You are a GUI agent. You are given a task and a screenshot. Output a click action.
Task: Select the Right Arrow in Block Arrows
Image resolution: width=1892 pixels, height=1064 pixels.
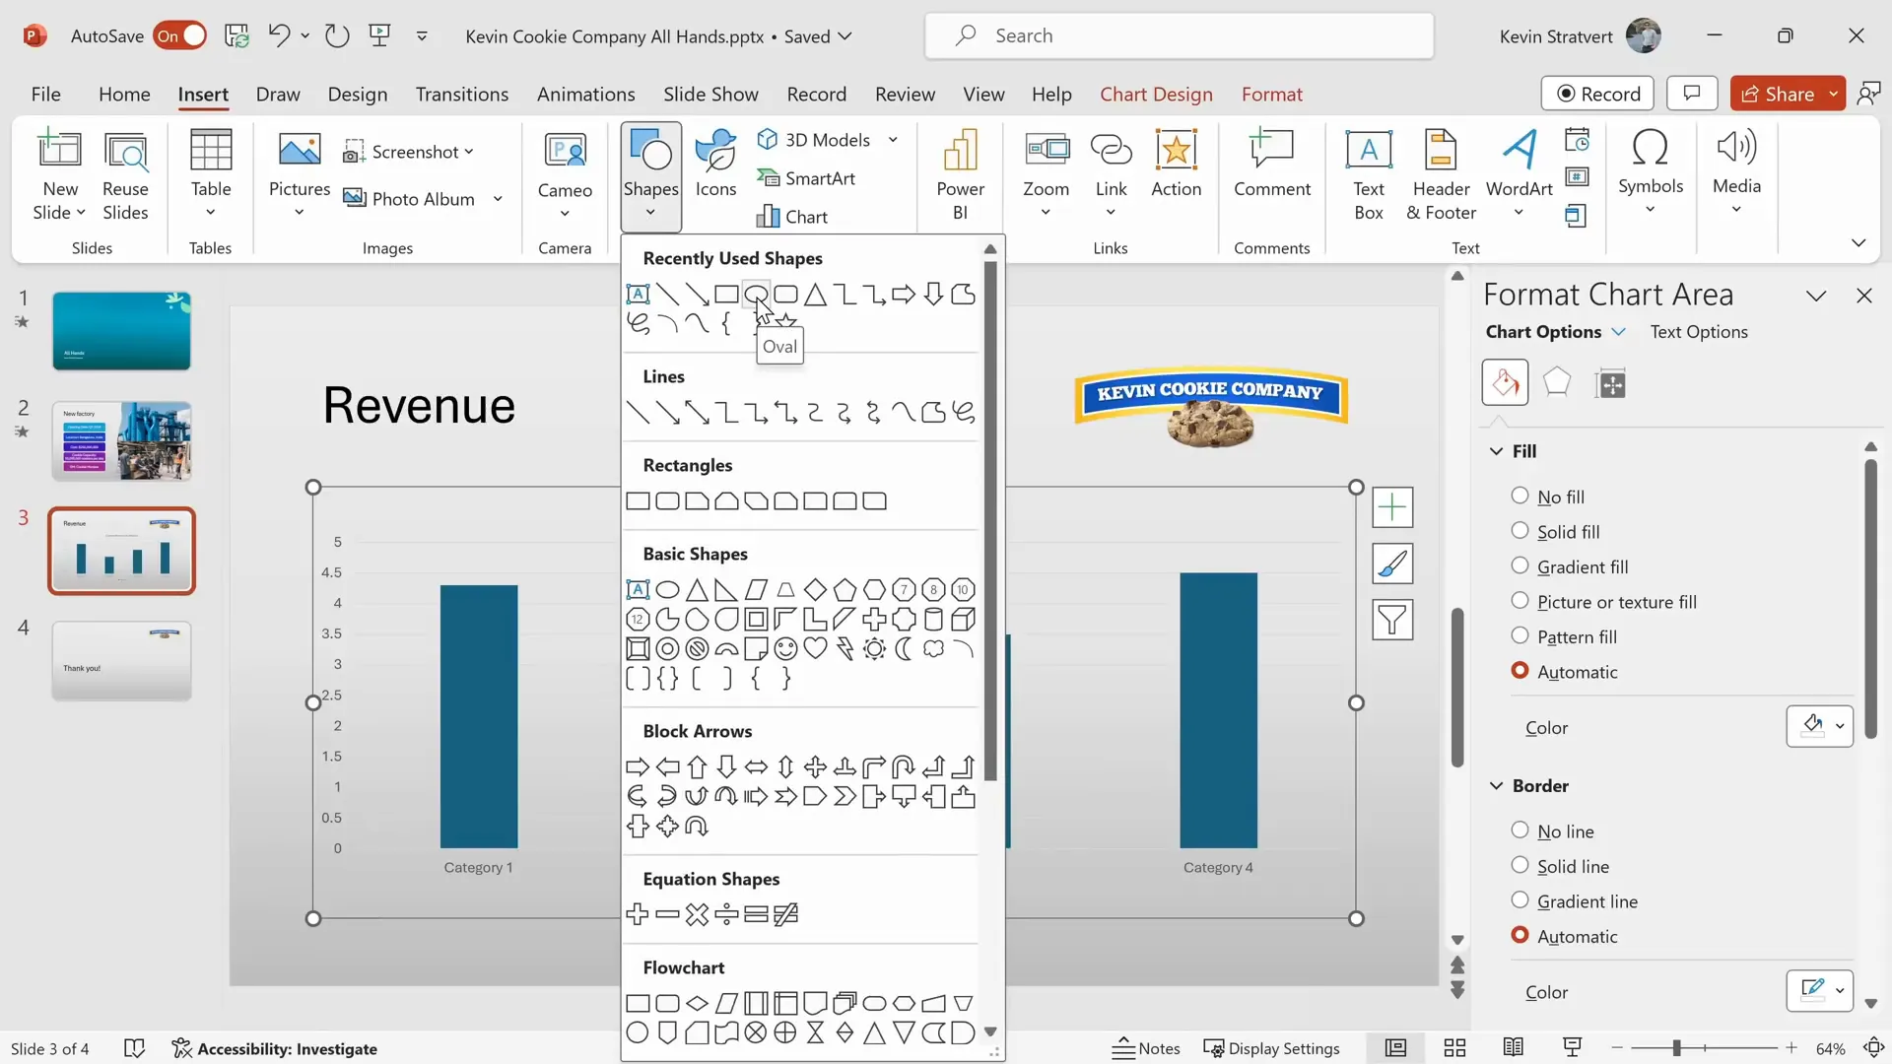tap(638, 766)
